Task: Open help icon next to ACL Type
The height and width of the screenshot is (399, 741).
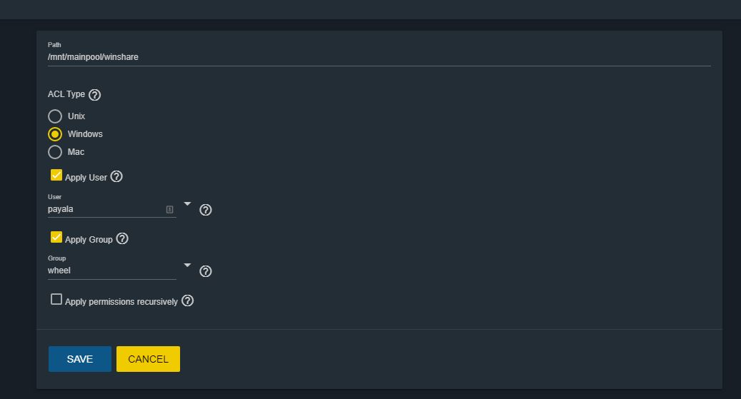Action: (x=94, y=95)
